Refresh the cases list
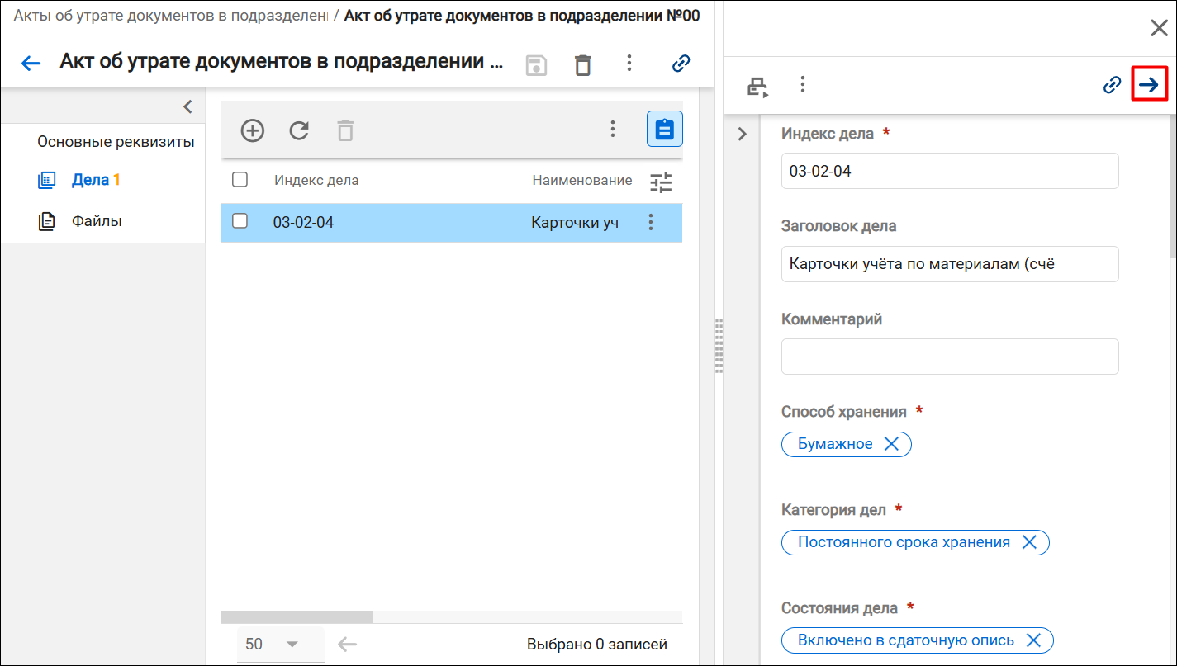The width and height of the screenshot is (1177, 666). tap(299, 130)
